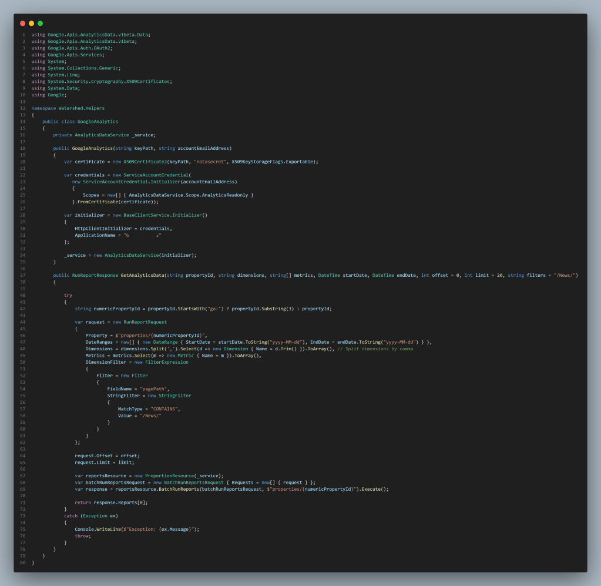Click the "CONTAINS" match type string
This screenshot has width=601, height=586.
click(166, 408)
